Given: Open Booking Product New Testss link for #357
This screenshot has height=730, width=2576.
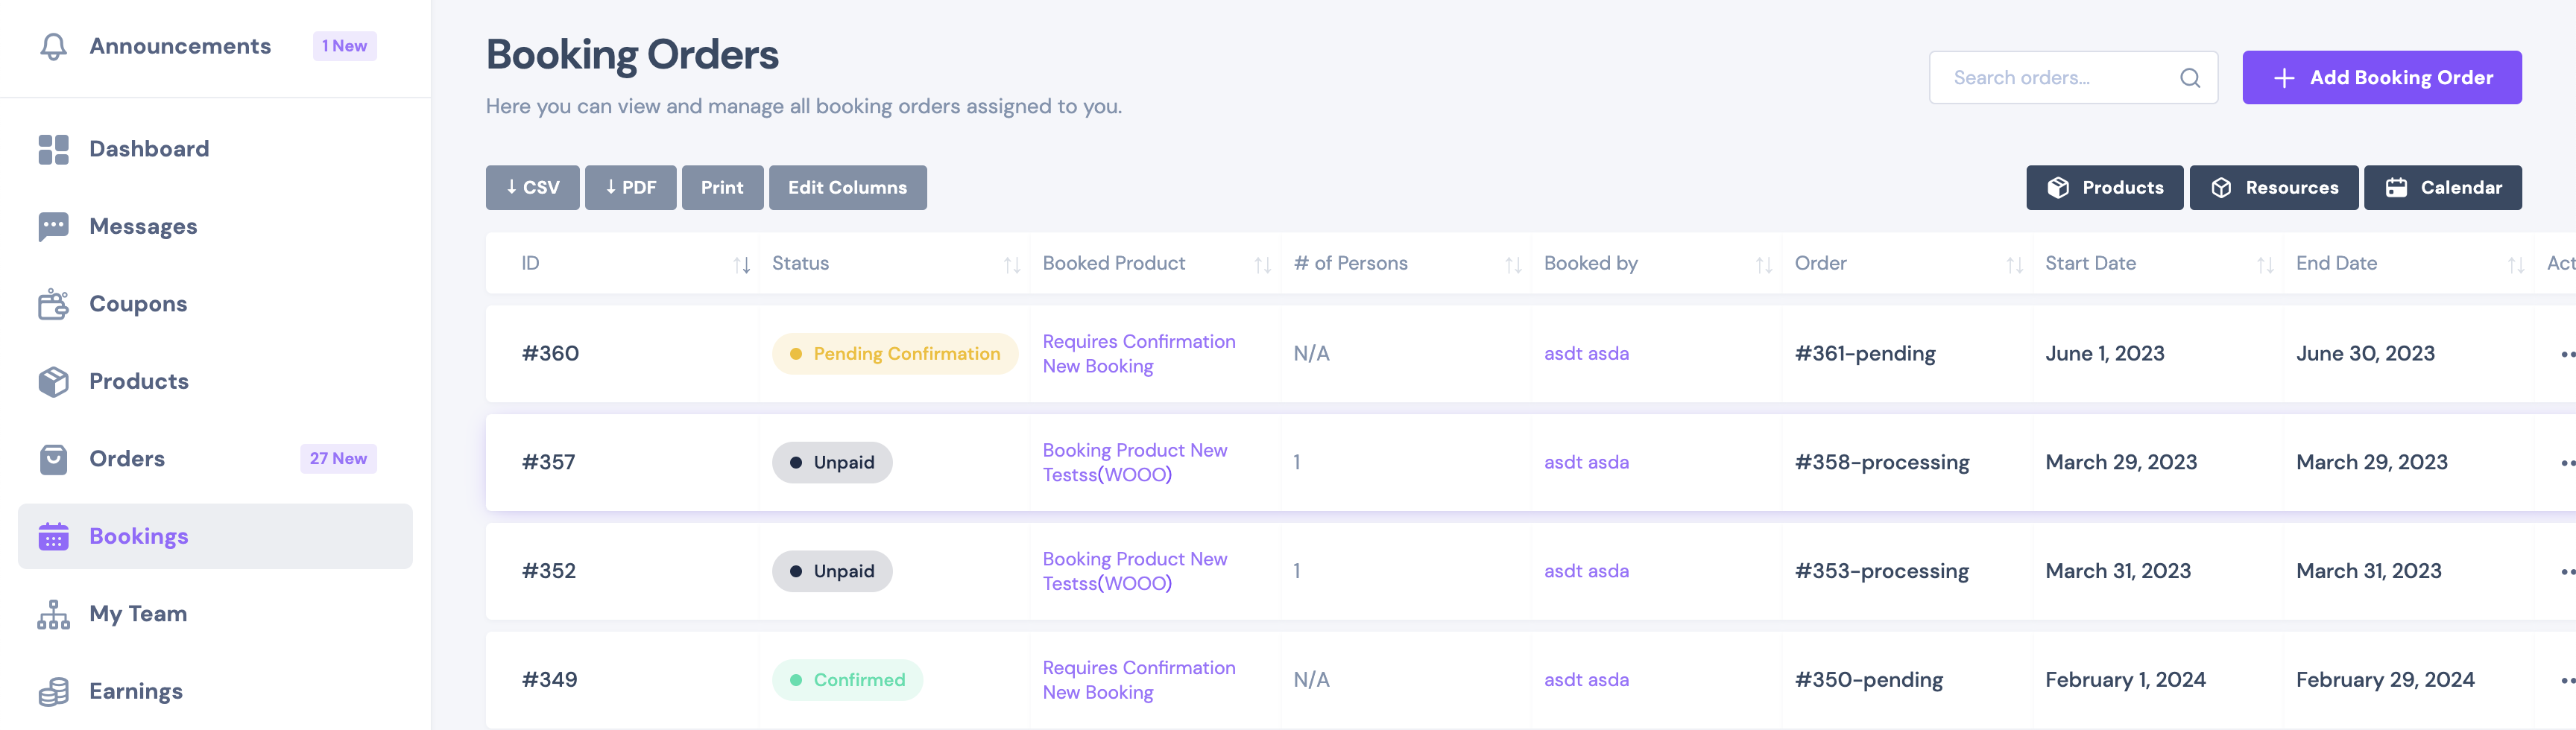Looking at the screenshot, I should click(x=1135, y=463).
